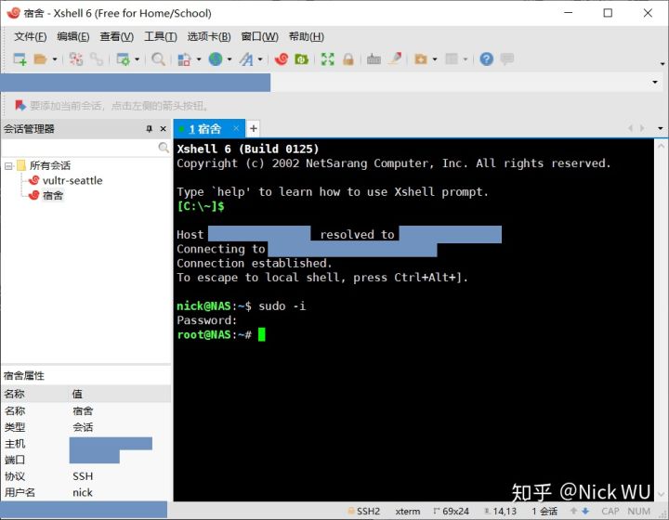The width and height of the screenshot is (669, 520).
Task: Click the Find magnifier toolbar icon
Action: pyautogui.click(x=158, y=59)
